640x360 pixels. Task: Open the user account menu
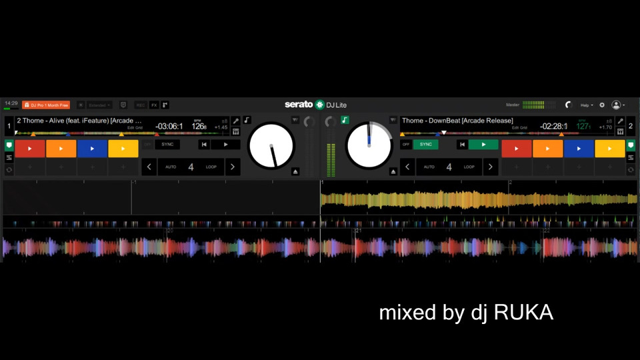click(618, 105)
